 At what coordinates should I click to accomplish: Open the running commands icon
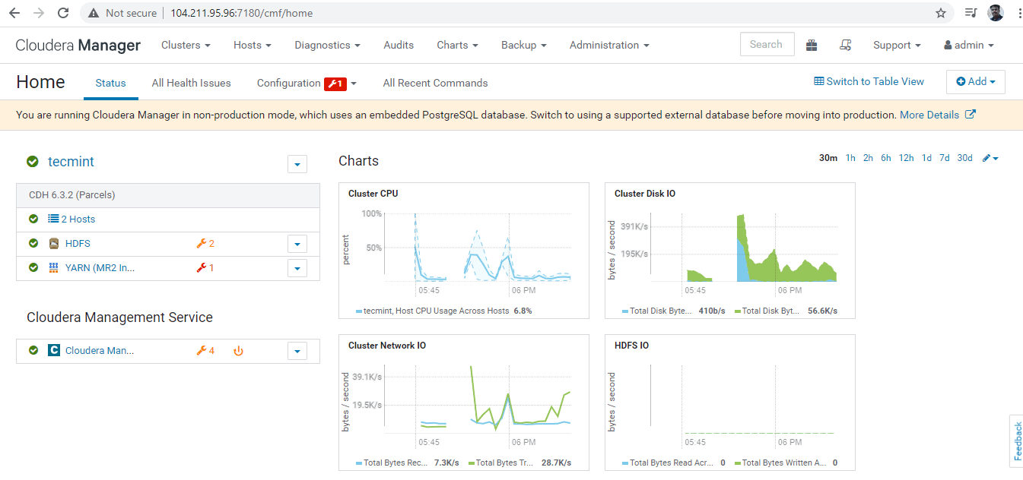(x=845, y=45)
